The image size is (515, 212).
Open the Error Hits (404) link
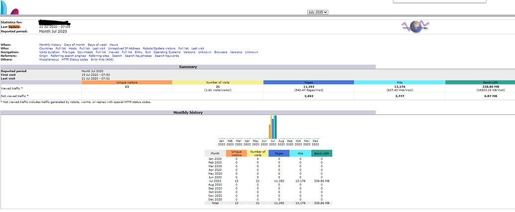(102, 60)
